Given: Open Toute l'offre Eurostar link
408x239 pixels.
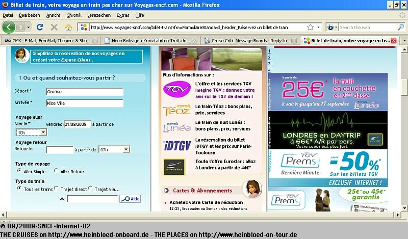Looking at the screenshot, I should pyautogui.click(x=225, y=165).
